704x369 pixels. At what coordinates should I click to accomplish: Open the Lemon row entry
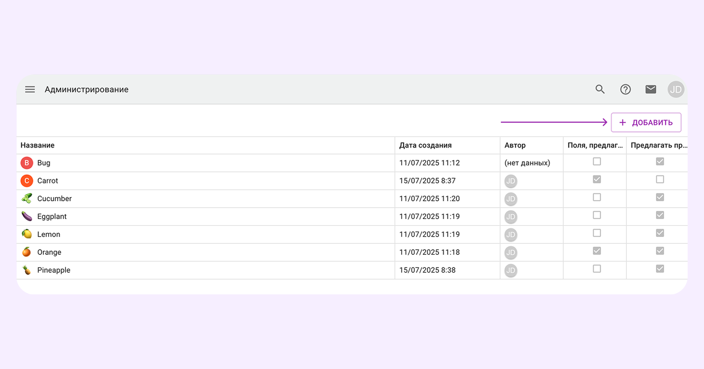(x=49, y=234)
